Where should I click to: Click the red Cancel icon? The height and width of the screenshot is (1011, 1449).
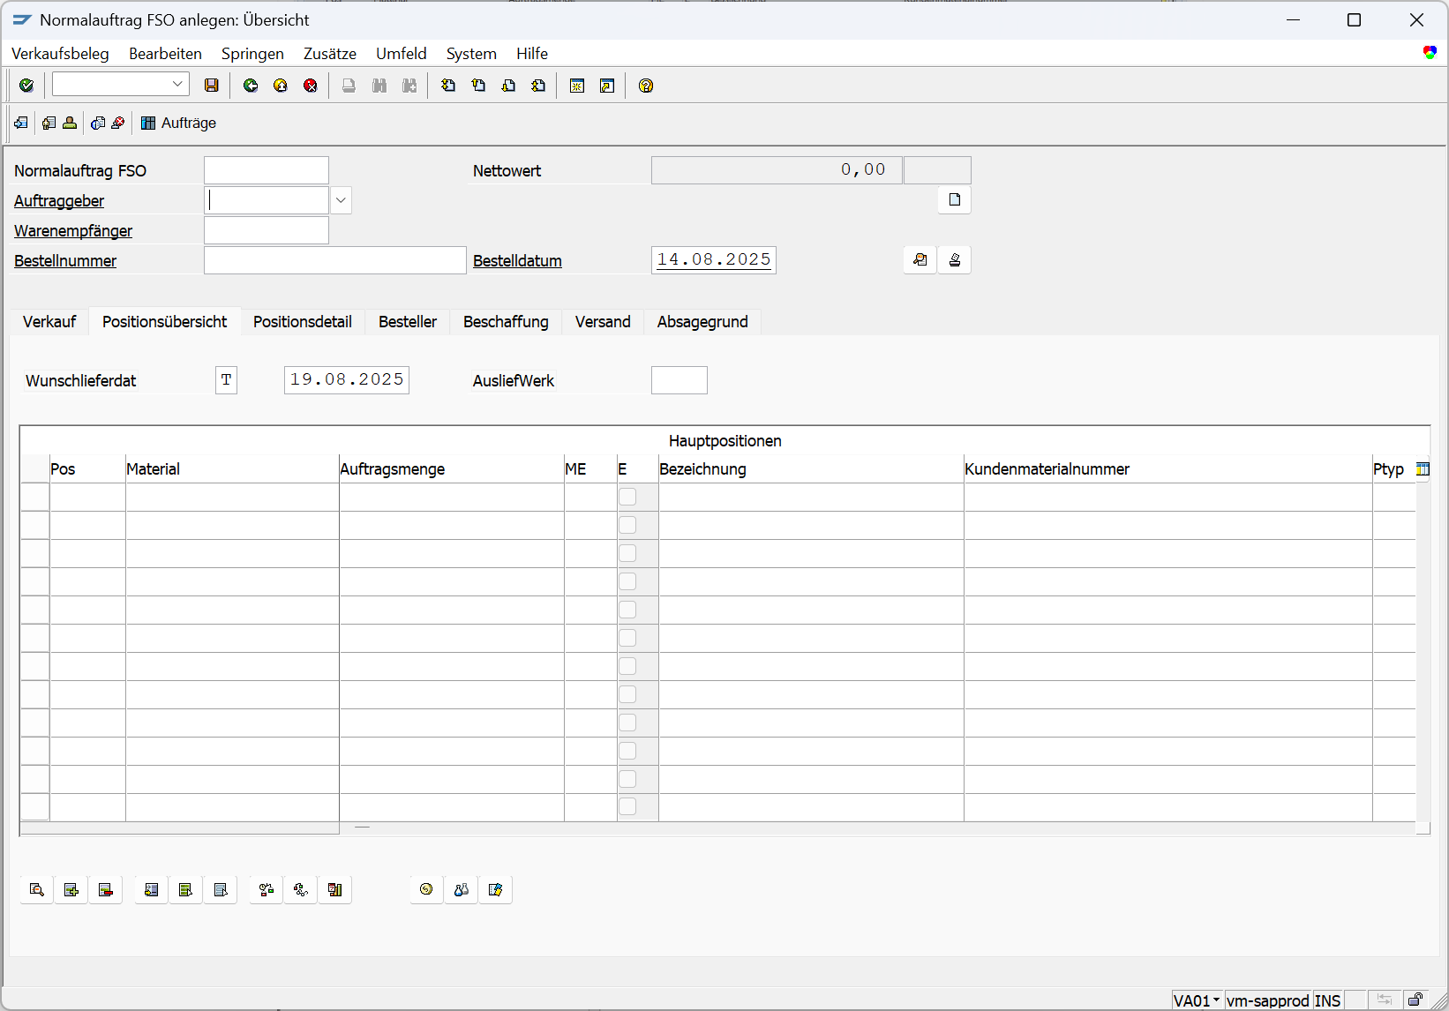[x=311, y=86]
